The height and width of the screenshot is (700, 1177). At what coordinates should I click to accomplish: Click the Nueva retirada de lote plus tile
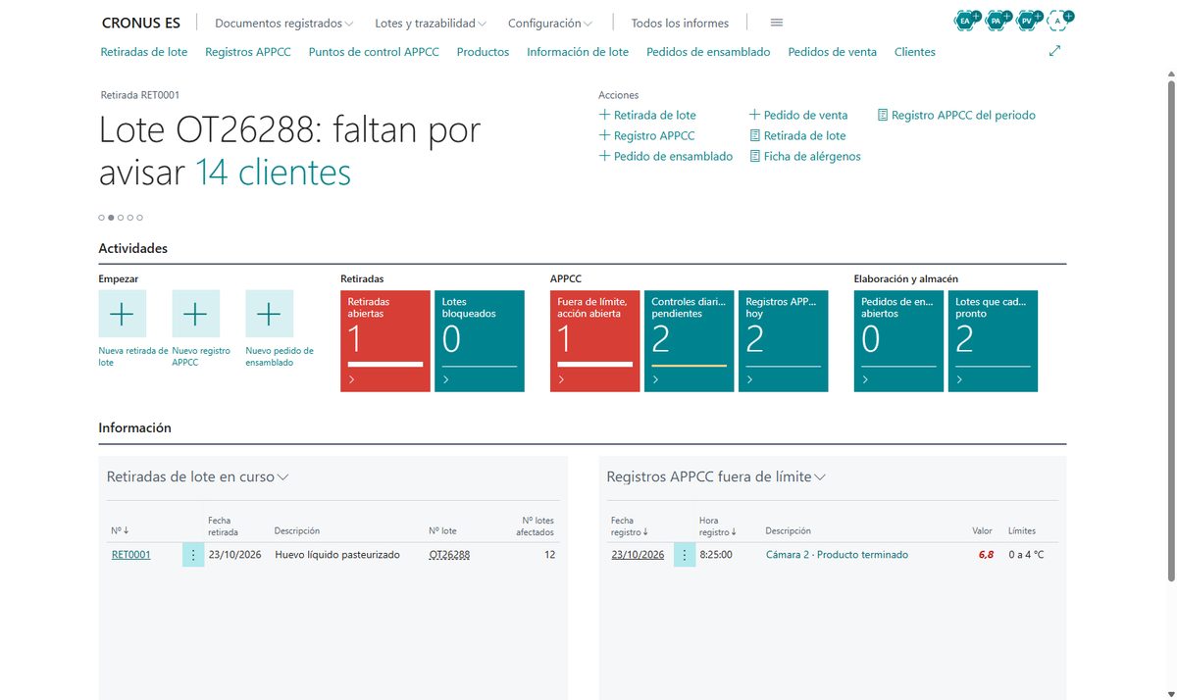(x=123, y=314)
